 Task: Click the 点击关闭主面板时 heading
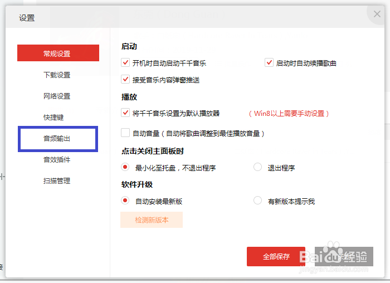[x=153, y=151]
